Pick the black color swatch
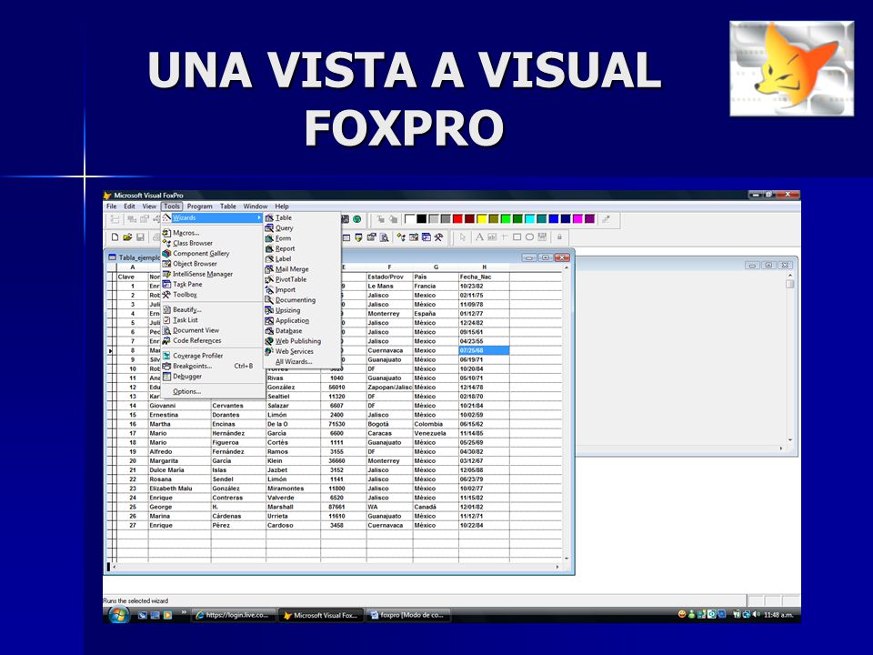873x655 pixels. click(421, 219)
